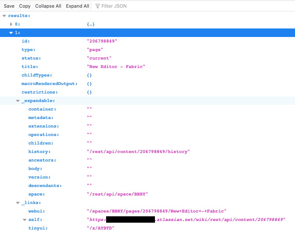This screenshot has height=235, width=295.
Task: Click the empty object value of restrictions
Action: (90, 92)
